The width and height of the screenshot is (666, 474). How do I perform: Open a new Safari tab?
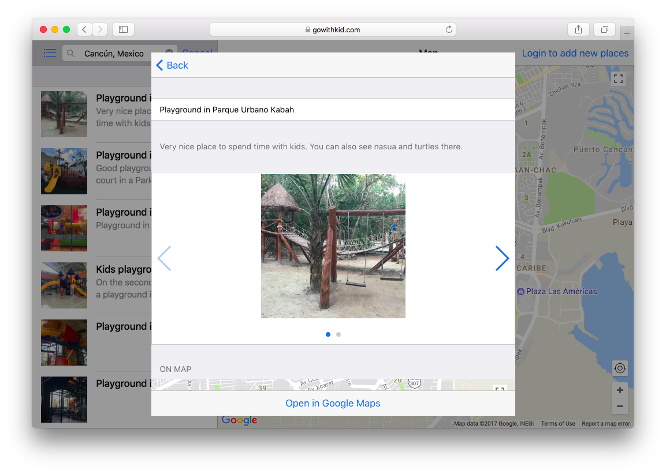(x=627, y=33)
